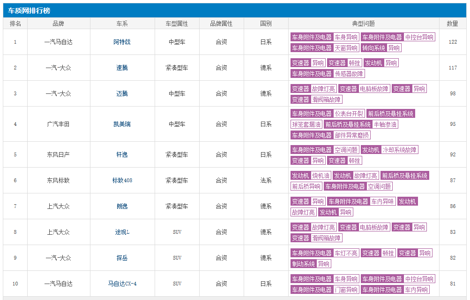Screen dimensions: 470x300
Task: Click the 滑阀箱故障 tag in 迈腾 row
Action: (327, 100)
